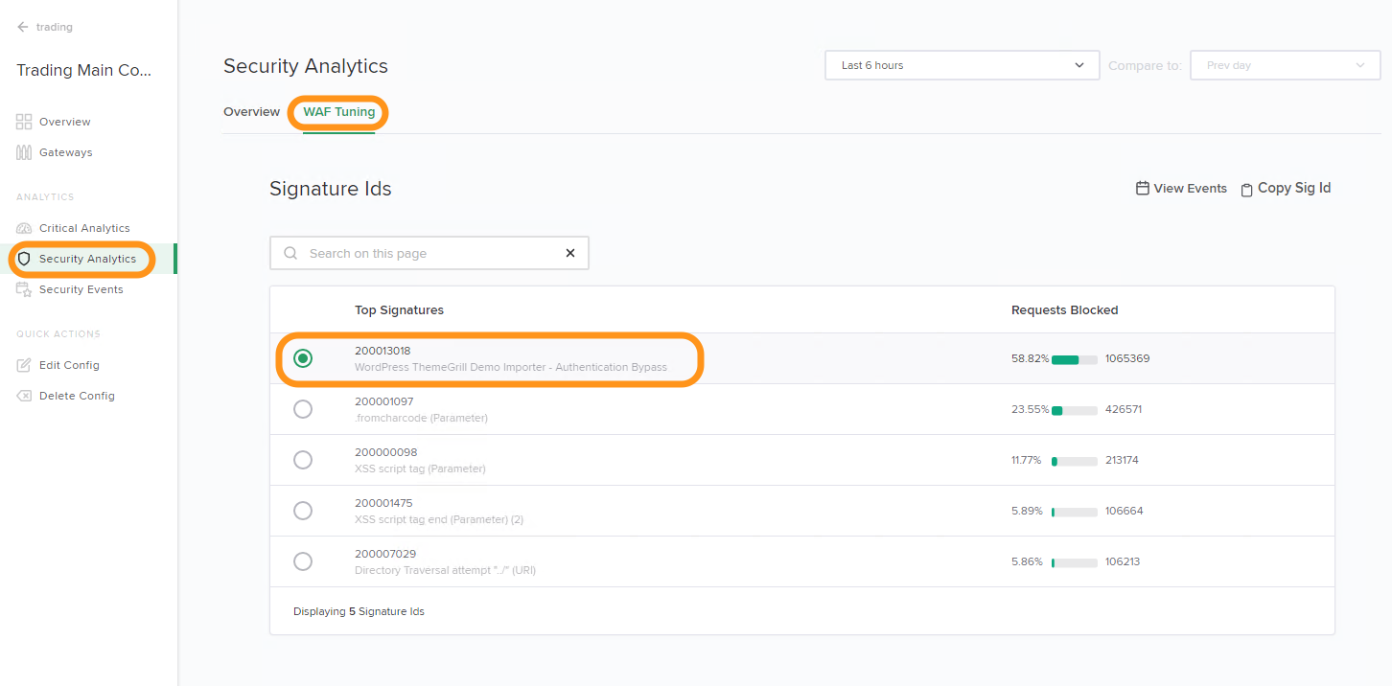
Task: Click Directory Traversal attempt description
Action: pos(445,570)
